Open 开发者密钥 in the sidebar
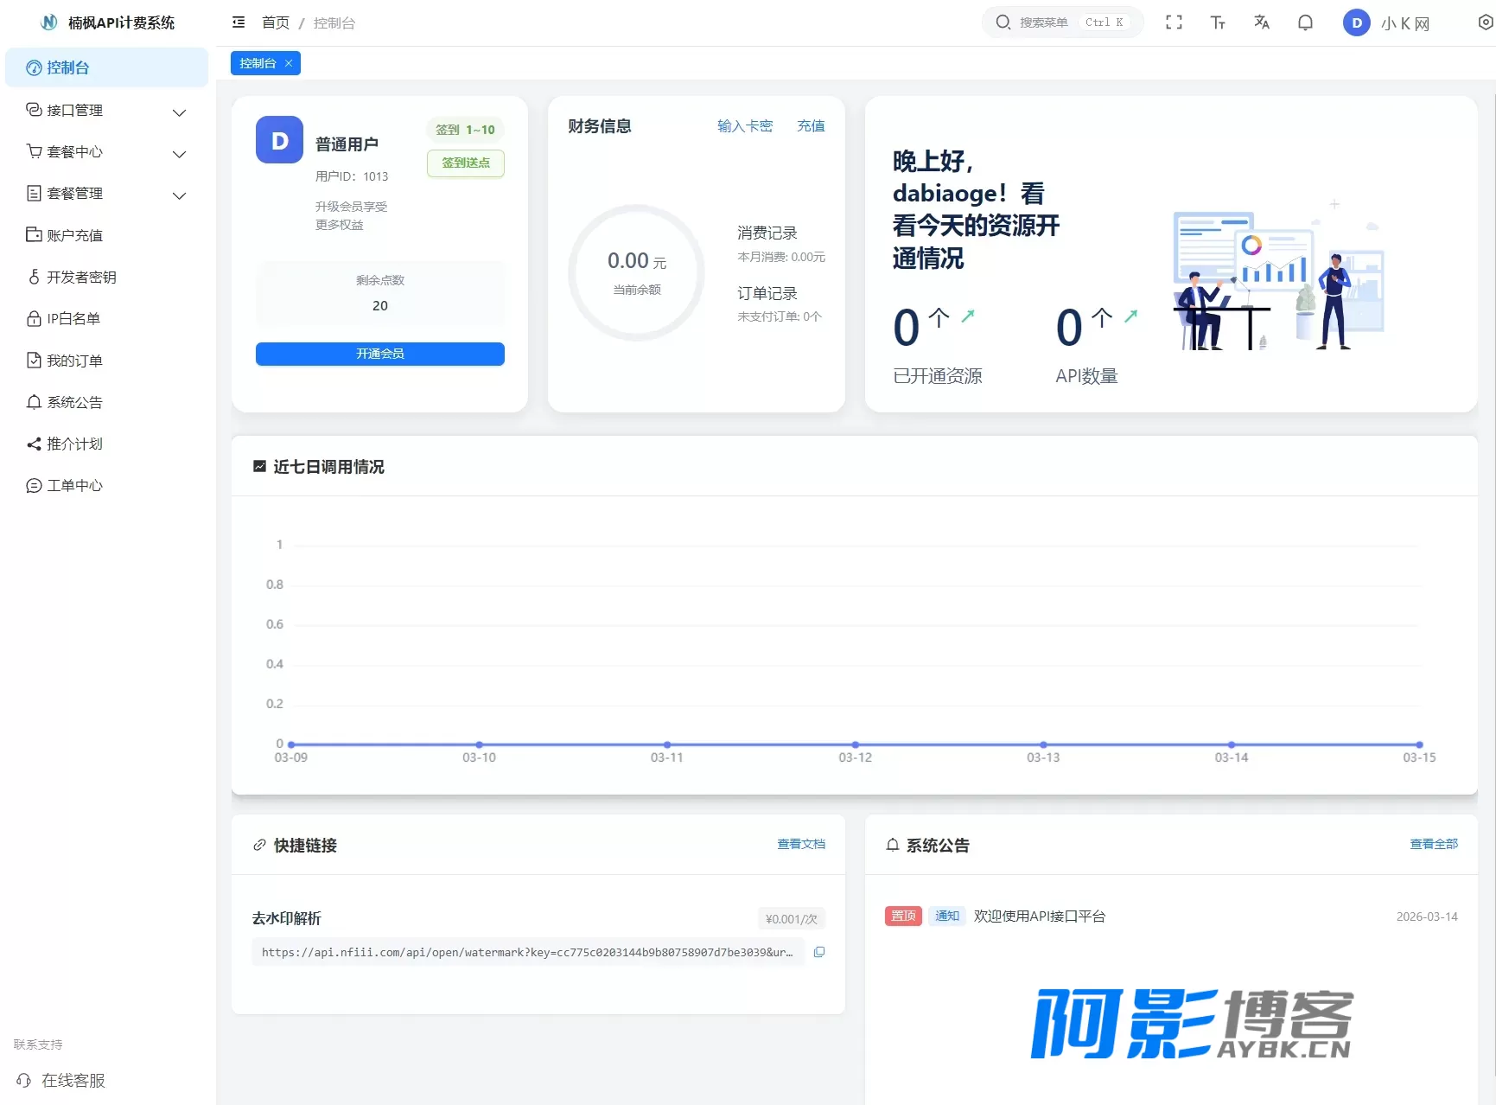 coord(81,277)
